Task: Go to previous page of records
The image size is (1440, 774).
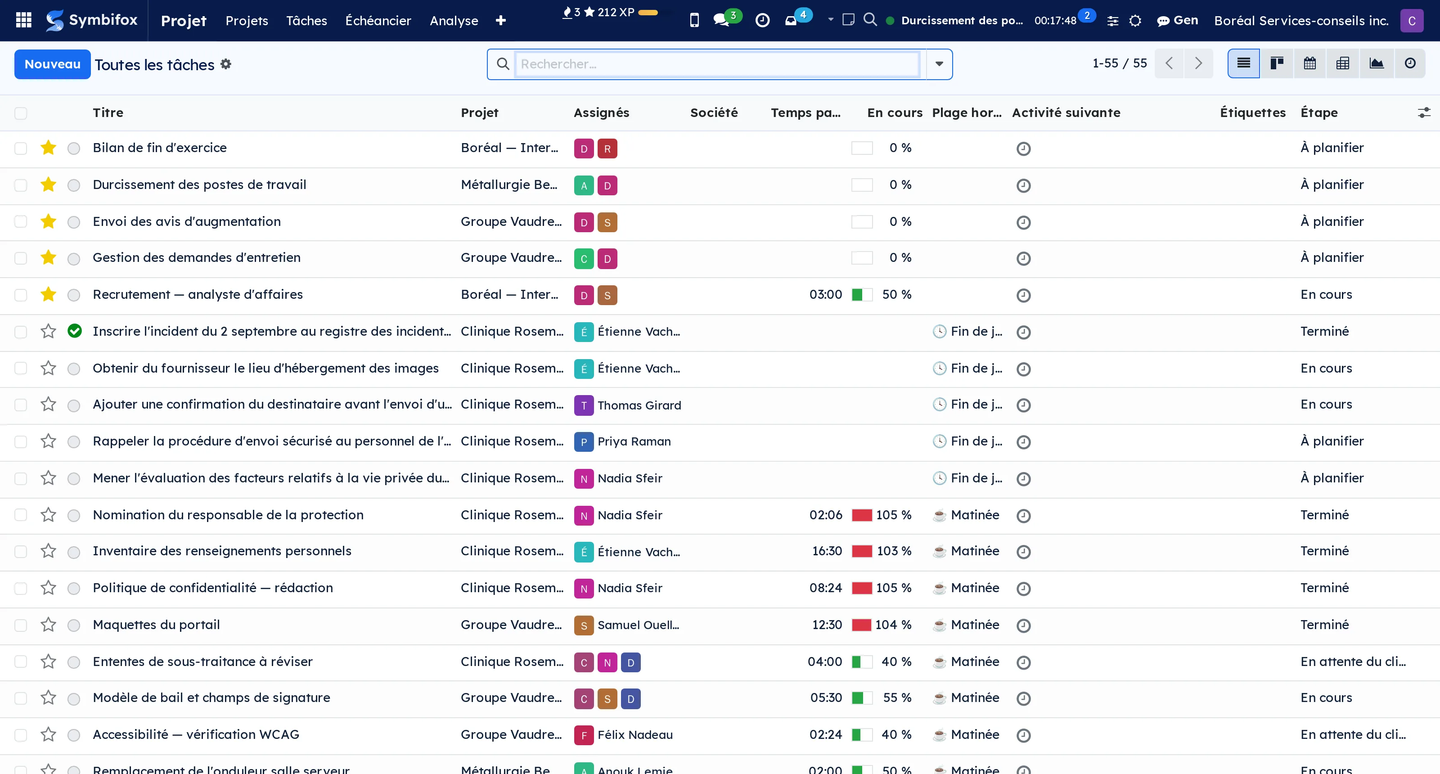Action: 1170,63
